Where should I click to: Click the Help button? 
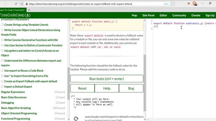tap(107, 88)
